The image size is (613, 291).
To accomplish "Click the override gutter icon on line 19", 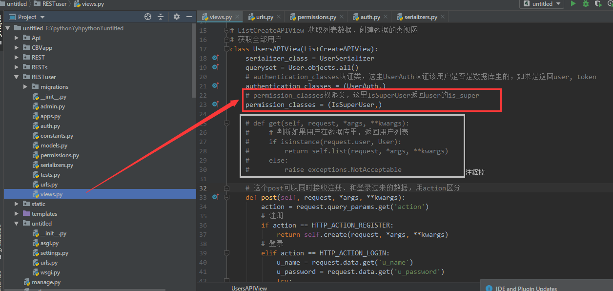I will [216, 67].
